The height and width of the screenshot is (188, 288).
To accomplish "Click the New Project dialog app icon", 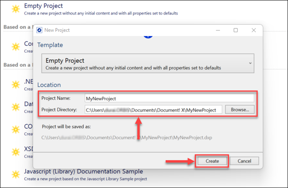I will click(40, 30).
